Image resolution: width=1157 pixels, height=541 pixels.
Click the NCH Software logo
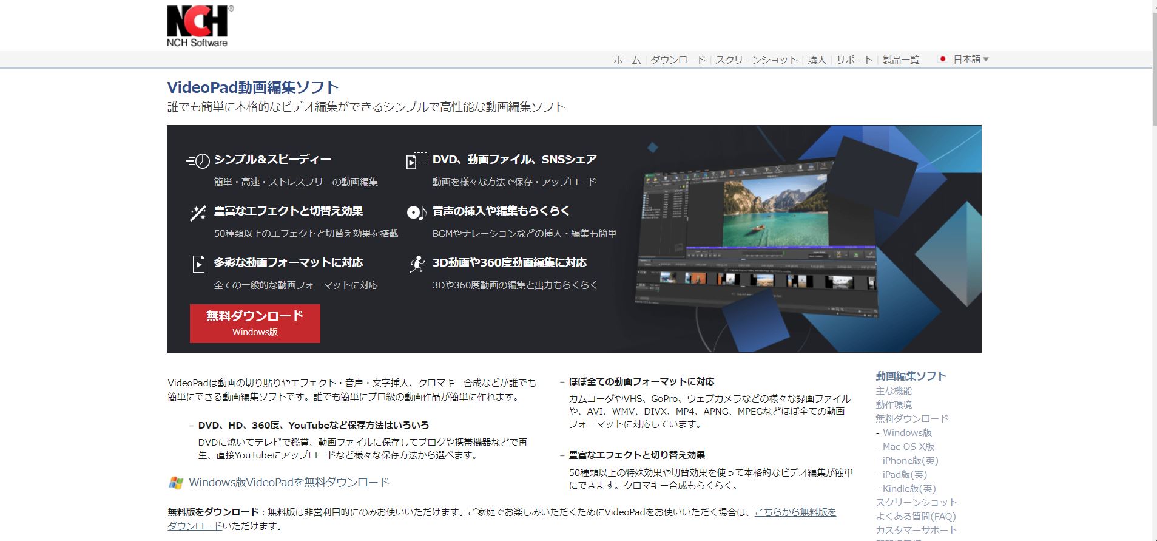(x=199, y=26)
